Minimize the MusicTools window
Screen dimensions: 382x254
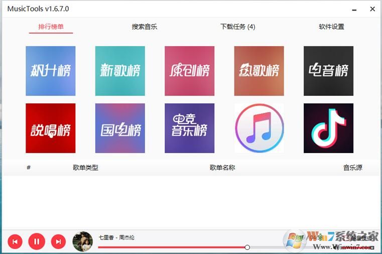pyautogui.click(x=354, y=10)
